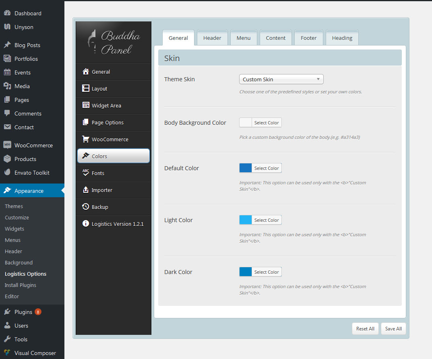Screen dimensions: 432x359
Task: Click the Save All button
Action: pos(393,329)
